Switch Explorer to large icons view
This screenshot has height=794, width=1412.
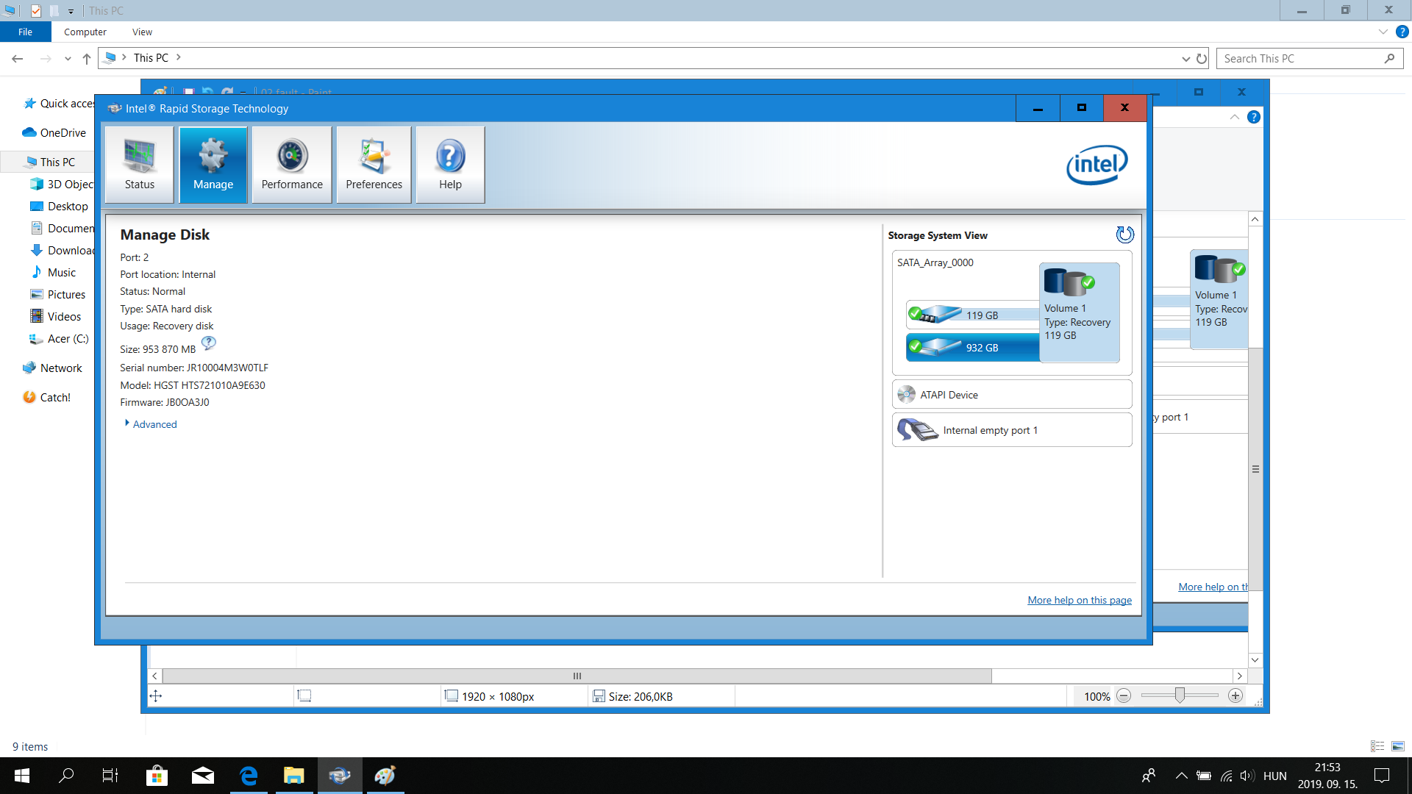1398,746
